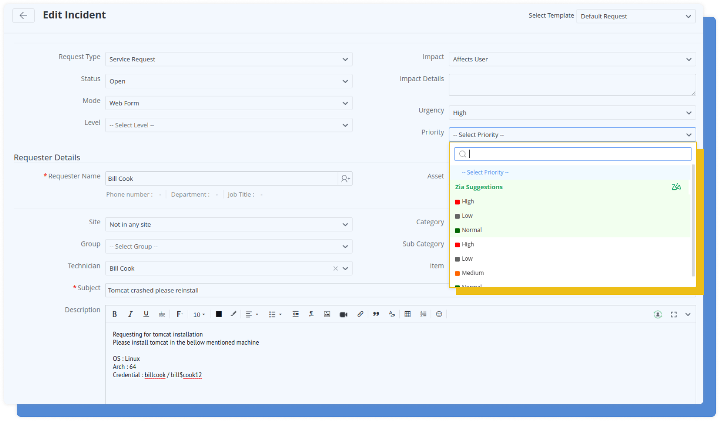Open the Request Type dropdown

tap(229, 59)
